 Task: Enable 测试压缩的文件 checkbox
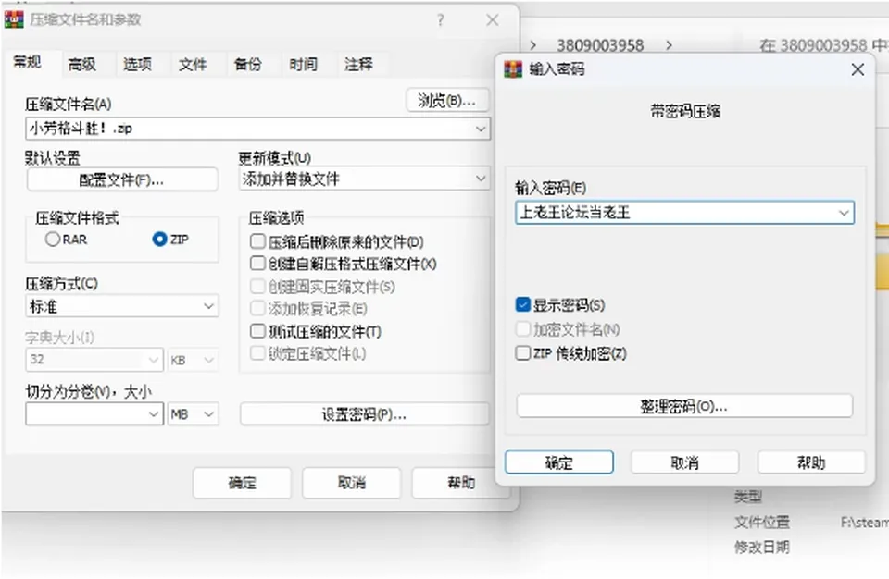tap(257, 330)
